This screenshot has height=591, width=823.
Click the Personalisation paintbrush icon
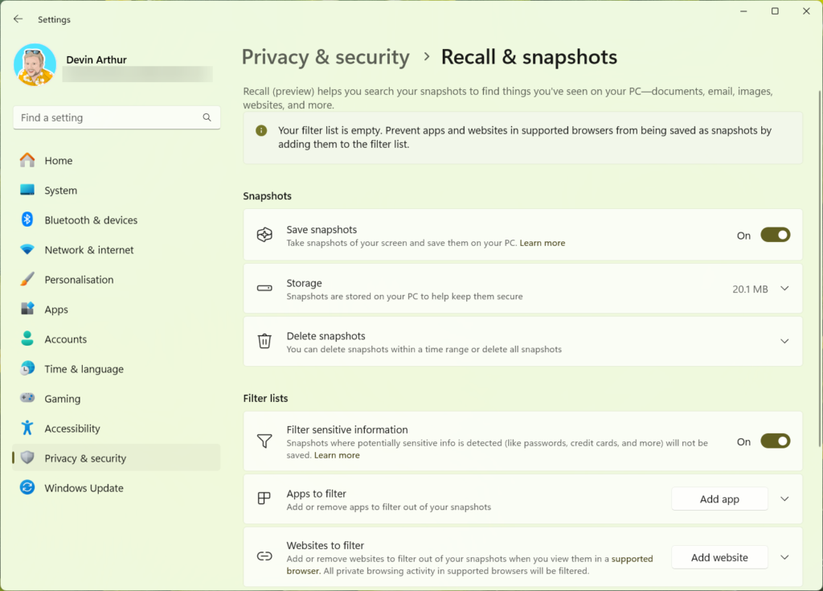[x=27, y=280]
